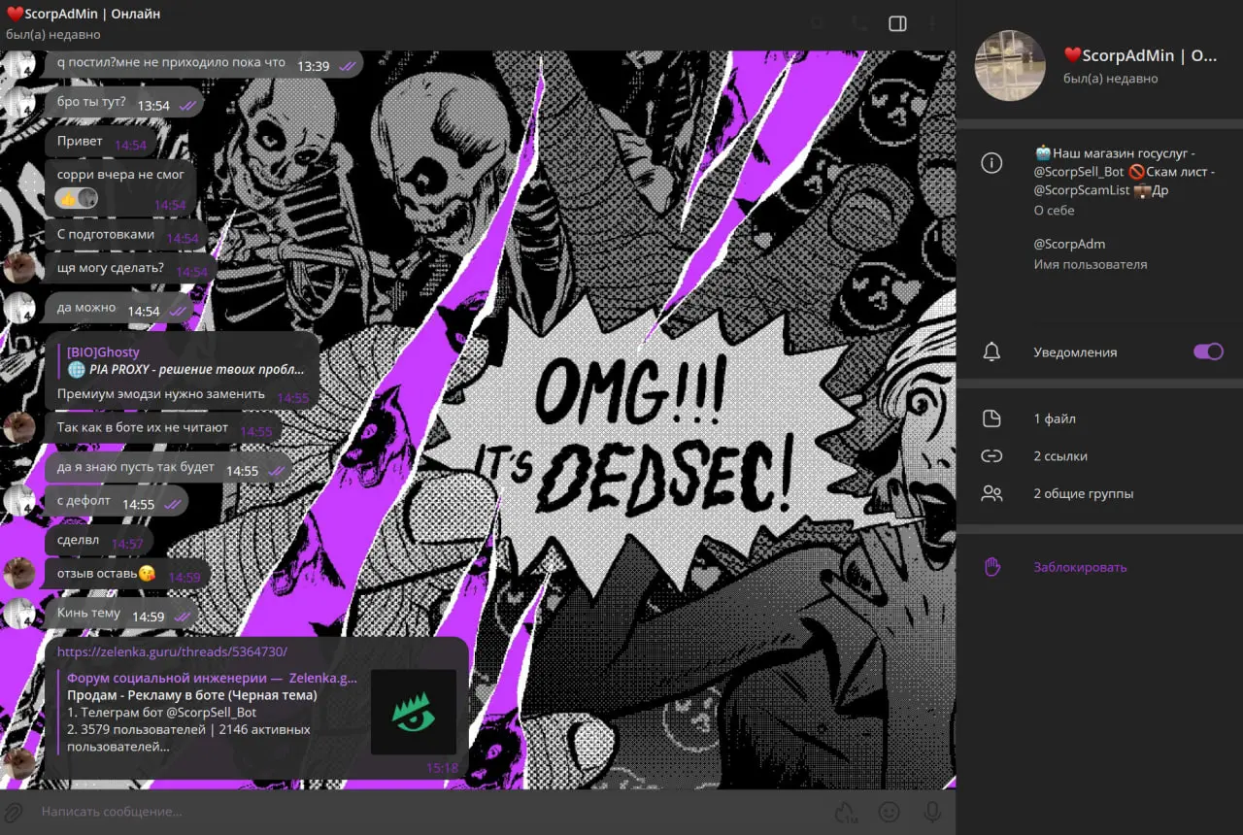The image size is (1243, 835).
Task: Click 'был(а) недавно' status in profile panel
Action: tap(1111, 78)
